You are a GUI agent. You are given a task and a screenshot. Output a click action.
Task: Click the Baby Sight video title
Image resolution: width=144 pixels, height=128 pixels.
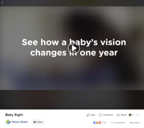point(14,115)
